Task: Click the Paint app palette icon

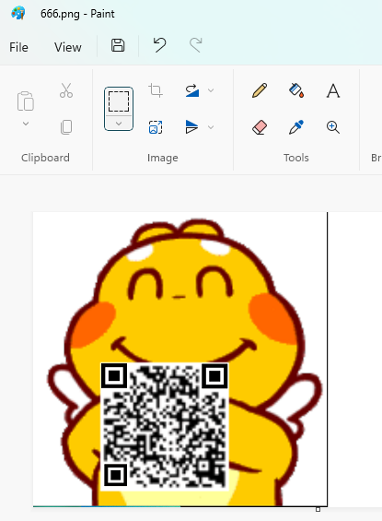Action: tap(17, 13)
